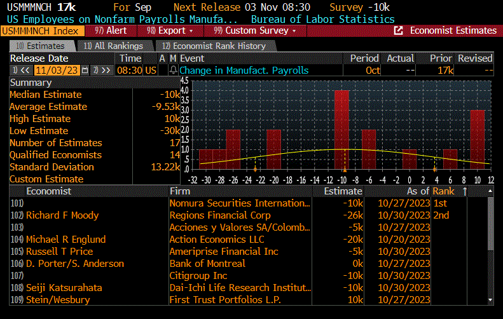Image resolution: width=503 pixels, height=319 pixels.
Task: Click Bureau of Labor Statistics source link
Action: tap(322, 19)
